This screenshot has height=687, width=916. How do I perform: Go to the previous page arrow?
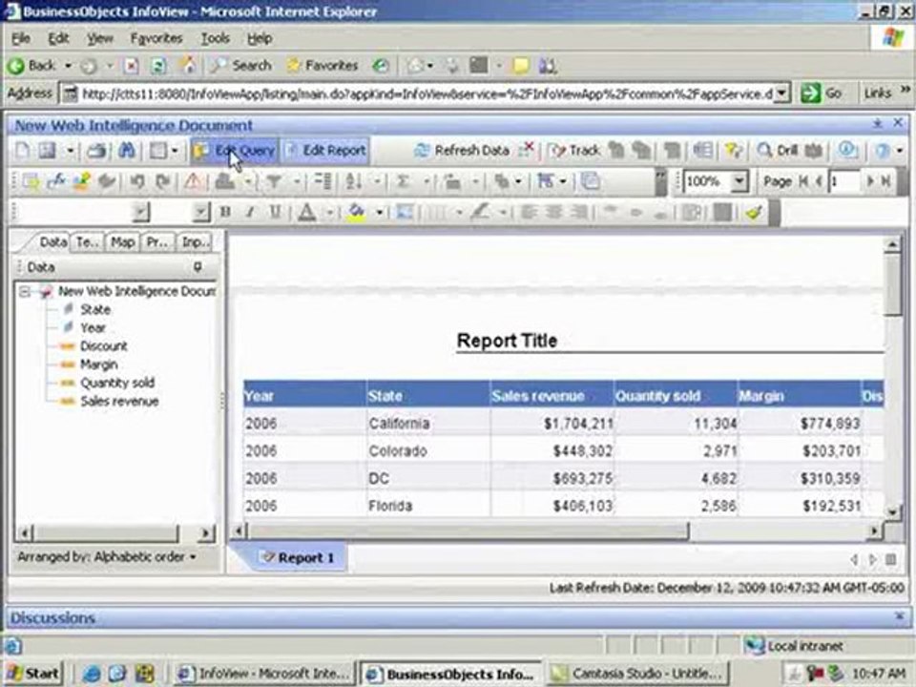(819, 181)
